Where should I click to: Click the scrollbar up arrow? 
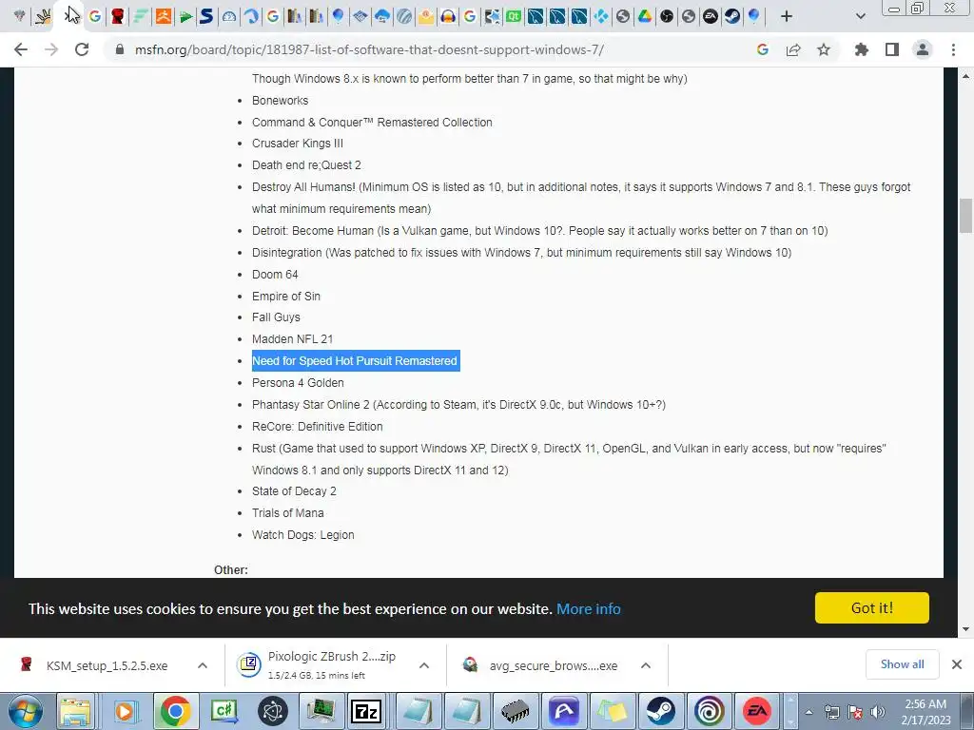pyautogui.click(x=965, y=76)
